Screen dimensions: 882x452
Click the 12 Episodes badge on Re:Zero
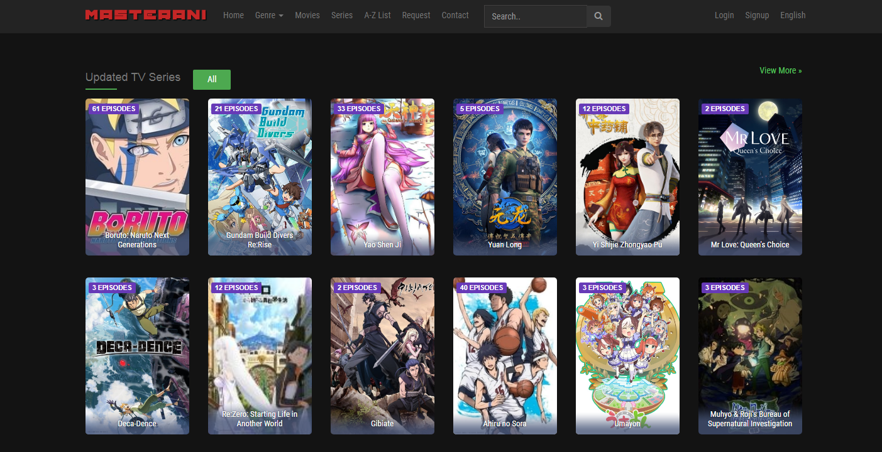(x=236, y=288)
